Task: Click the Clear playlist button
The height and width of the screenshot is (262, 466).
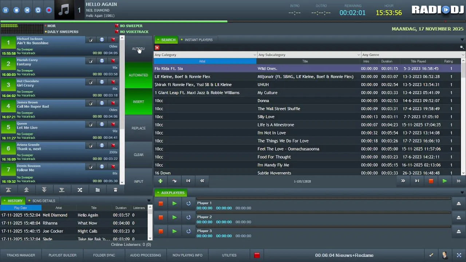Action: click(138, 155)
